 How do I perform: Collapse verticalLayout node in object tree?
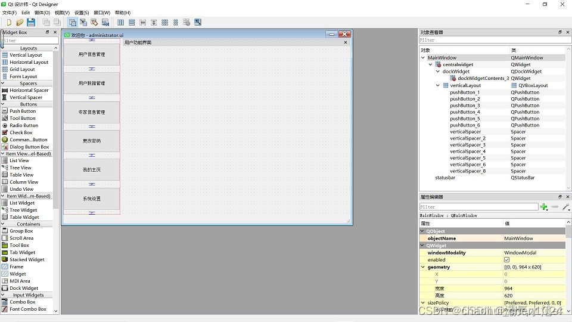coord(438,85)
